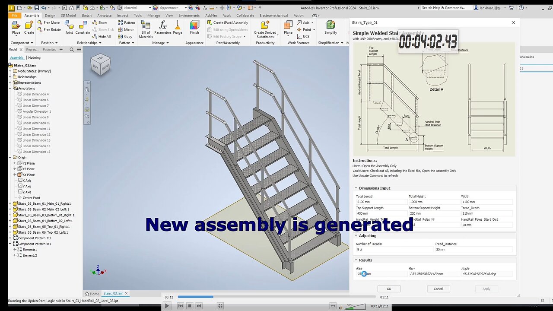Image resolution: width=553 pixels, height=311 pixels.
Task: Click the search icon in browser panel
Action: 72,50
